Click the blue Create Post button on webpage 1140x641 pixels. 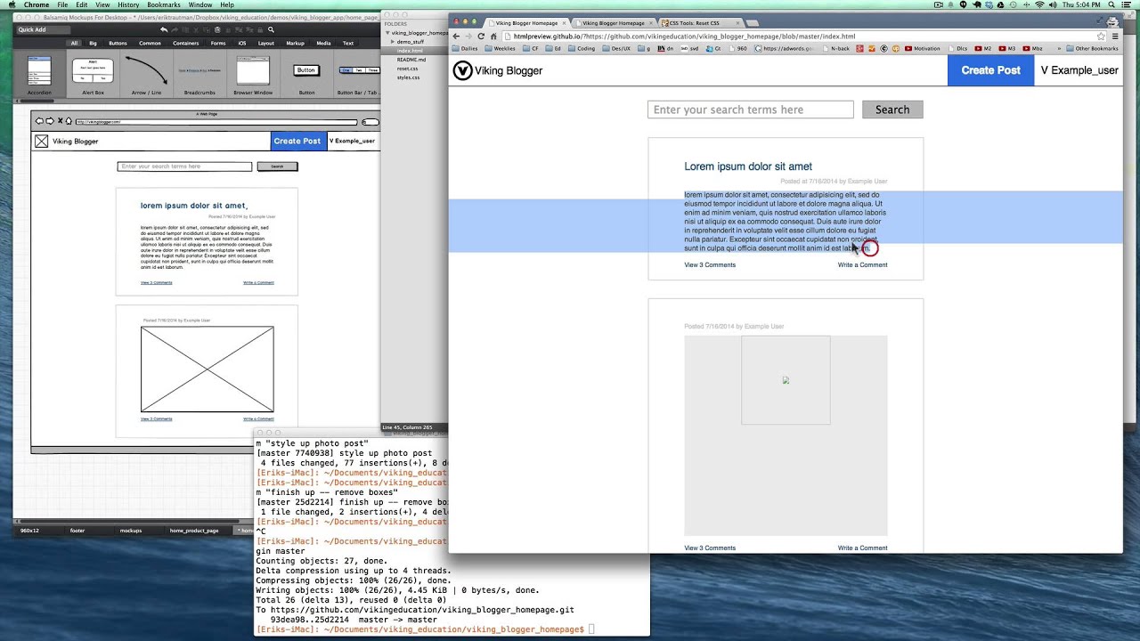(990, 70)
